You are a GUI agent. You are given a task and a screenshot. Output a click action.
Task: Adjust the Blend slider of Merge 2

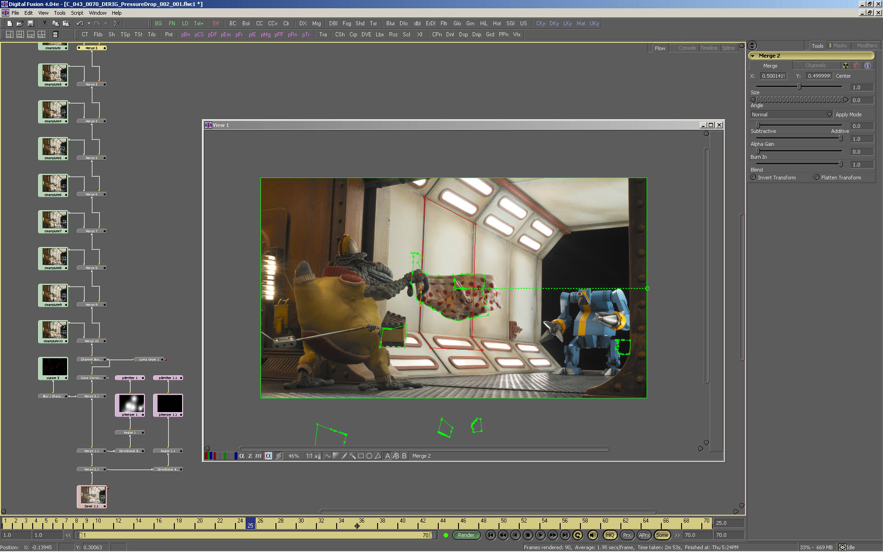click(799, 164)
